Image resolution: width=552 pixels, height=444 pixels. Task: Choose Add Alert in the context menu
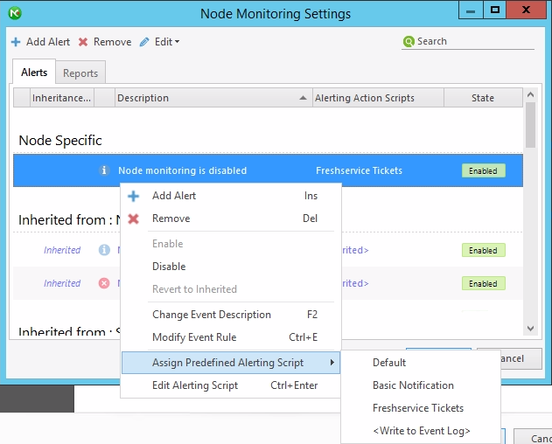click(231, 196)
